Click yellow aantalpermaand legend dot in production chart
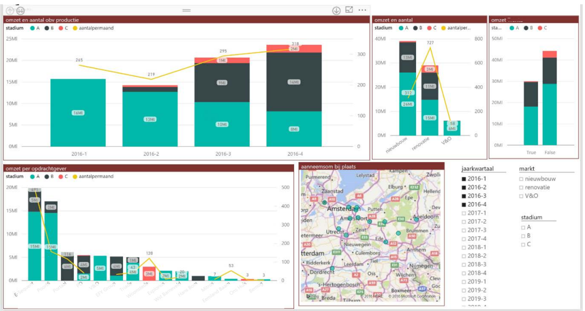The height and width of the screenshot is (311, 585). (75, 28)
